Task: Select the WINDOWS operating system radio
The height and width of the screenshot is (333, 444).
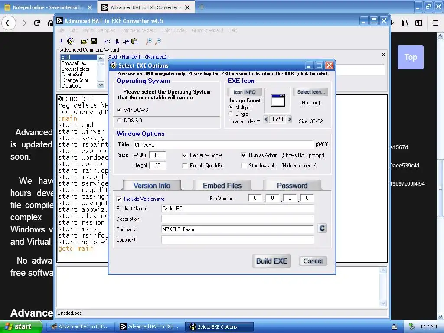Action: click(119, 110)
